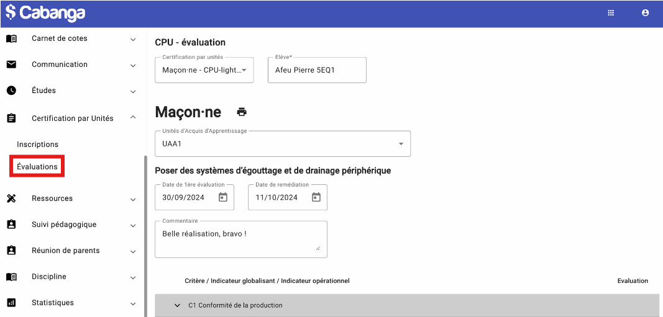Select Évaluations in the sidebar
The width and height of the screenshot is (663, 317).
click(37, 167)
